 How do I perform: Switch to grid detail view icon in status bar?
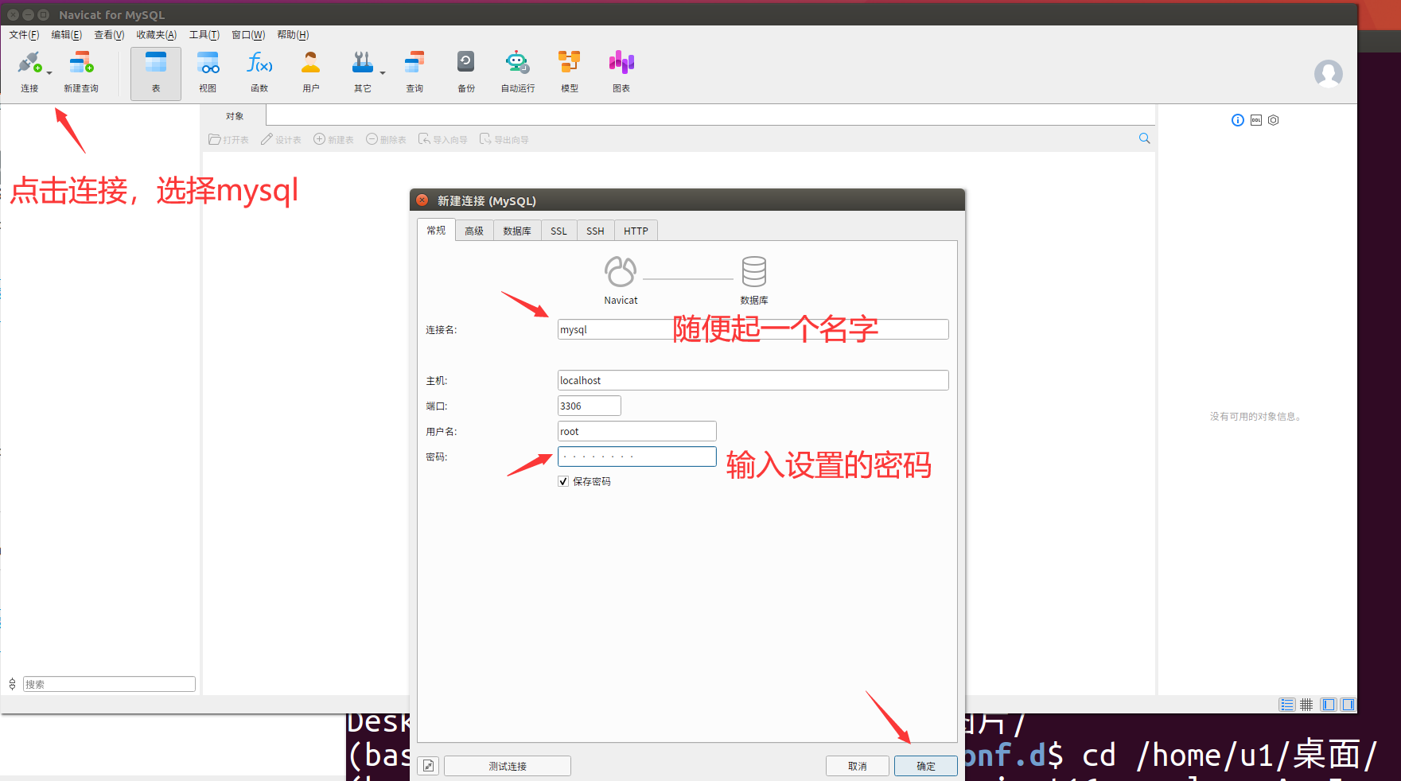click(1306, 705)
